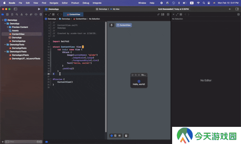241x144 pixels.
Task: Collapse the DemoApp group folder
Action: 5,24
